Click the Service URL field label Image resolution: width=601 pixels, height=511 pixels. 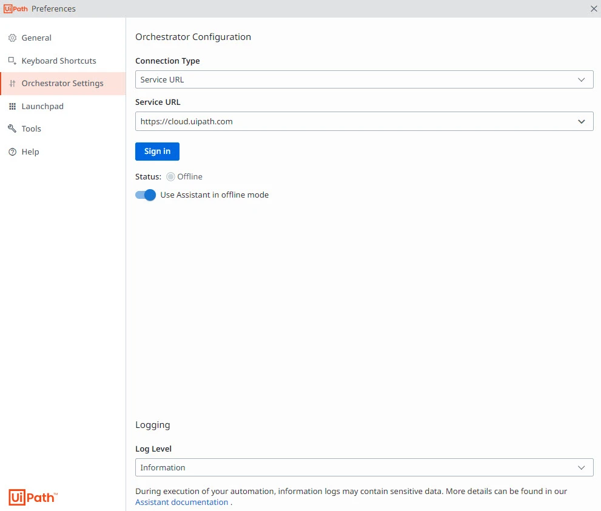[158, 102]
